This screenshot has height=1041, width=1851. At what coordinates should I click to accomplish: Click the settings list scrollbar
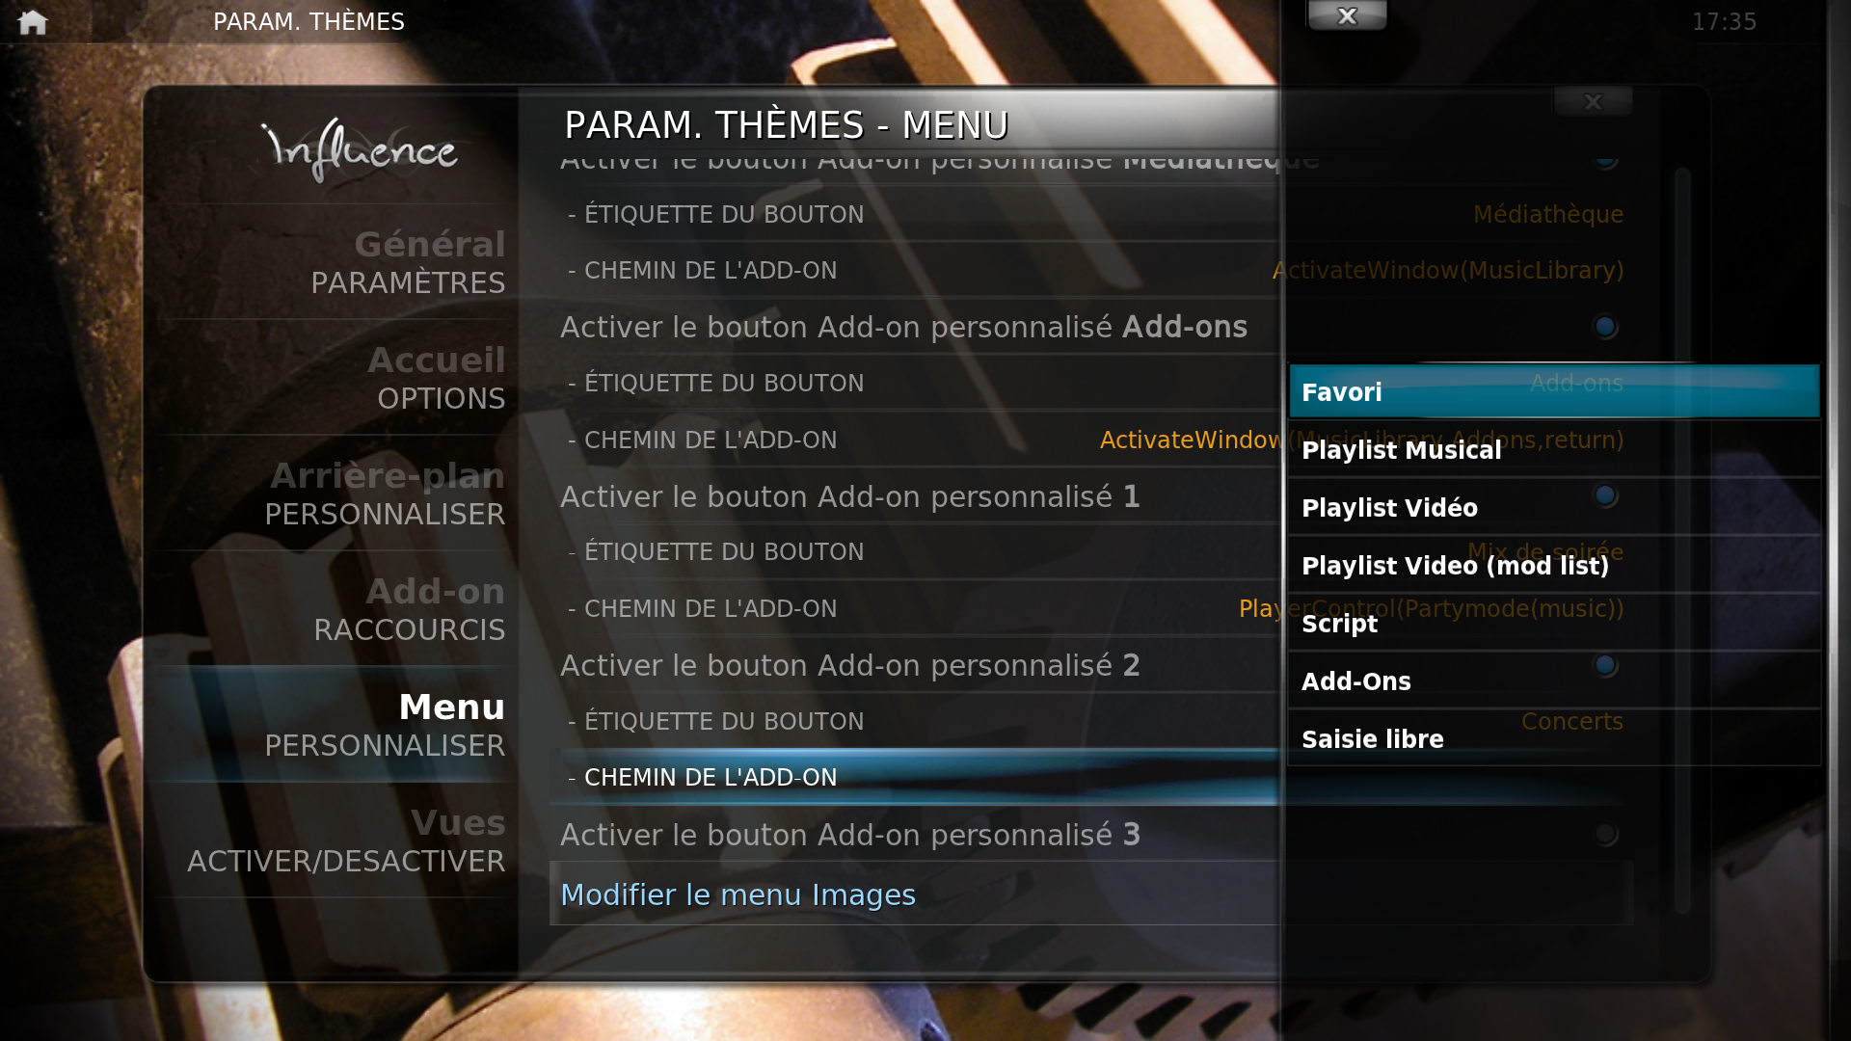(1682, 540)
